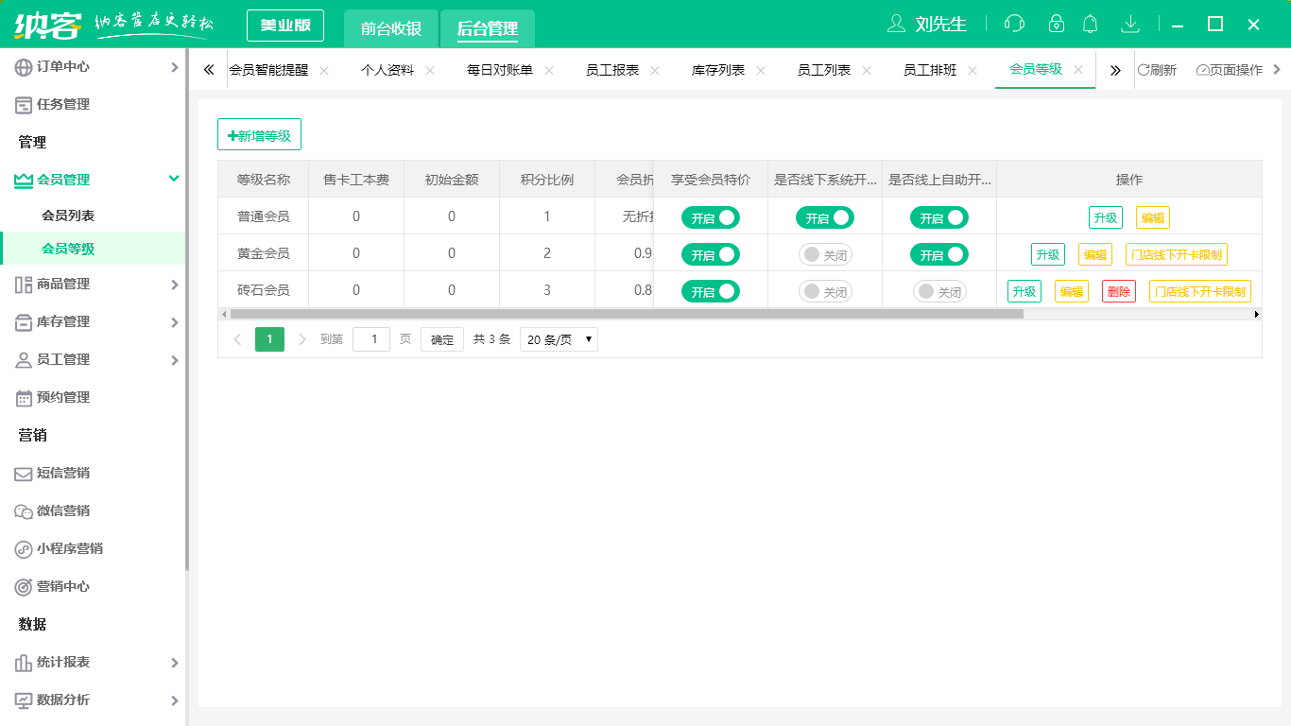1291x726 pixels.
Task: Collapse the 会员管理 sidebar section
Action: (93, 180)
